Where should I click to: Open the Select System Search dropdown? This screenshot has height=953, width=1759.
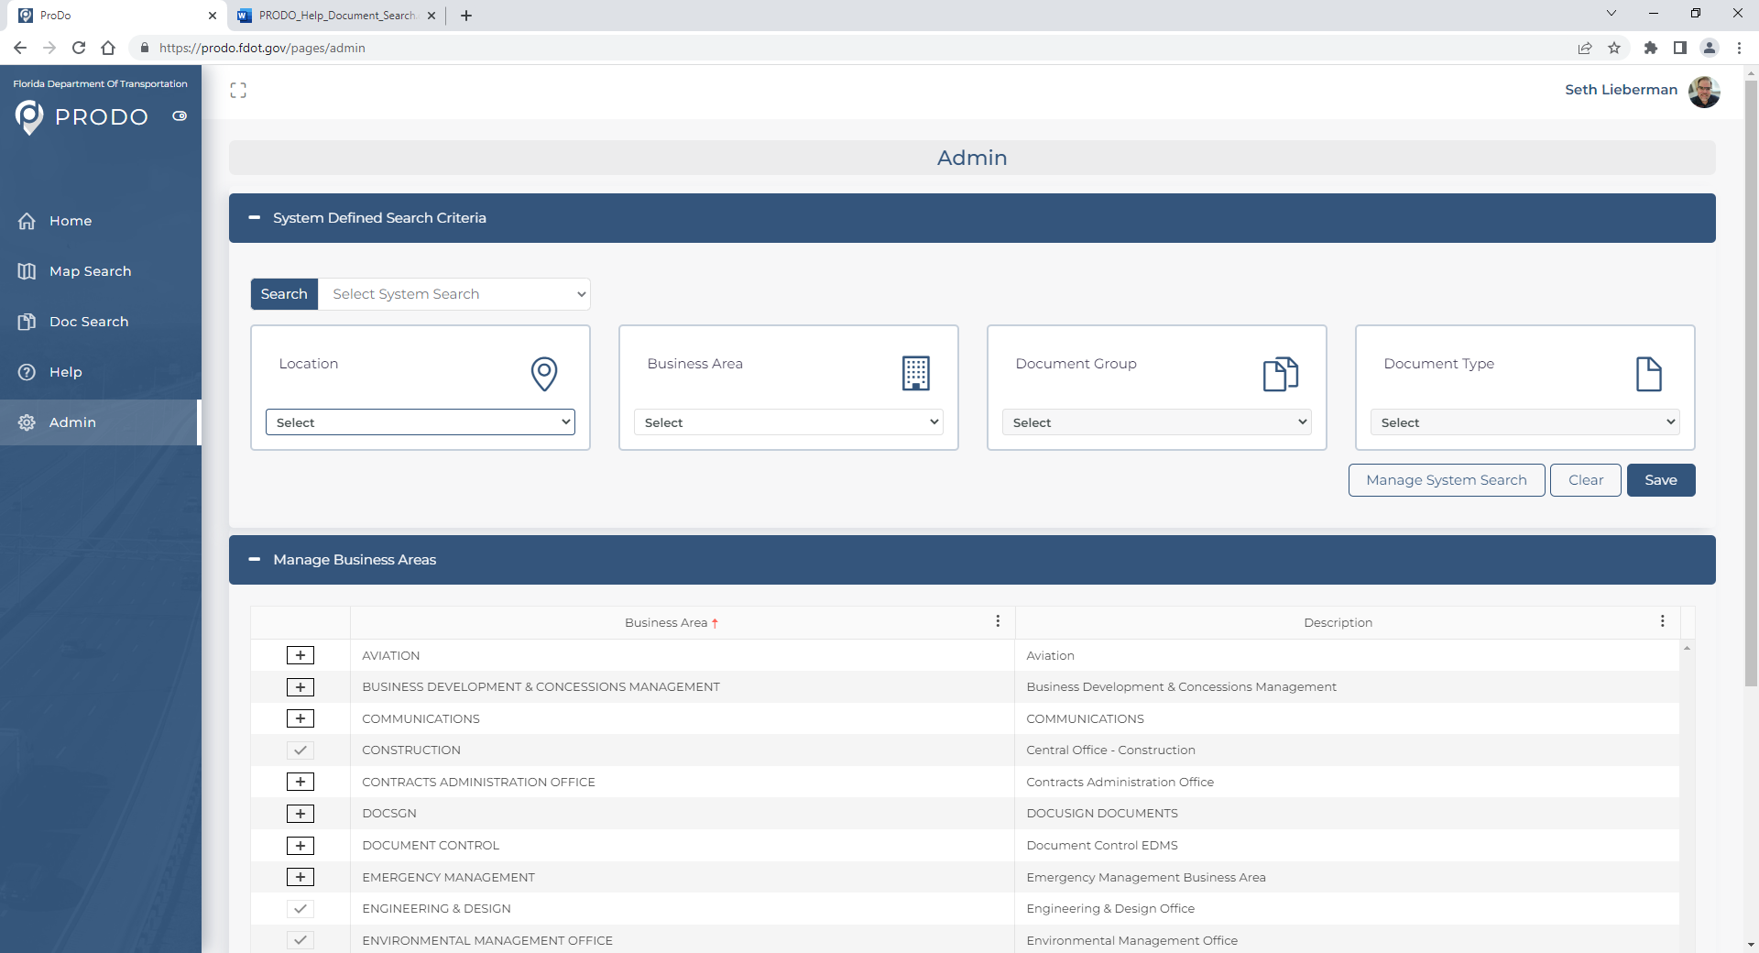[454, 294]
